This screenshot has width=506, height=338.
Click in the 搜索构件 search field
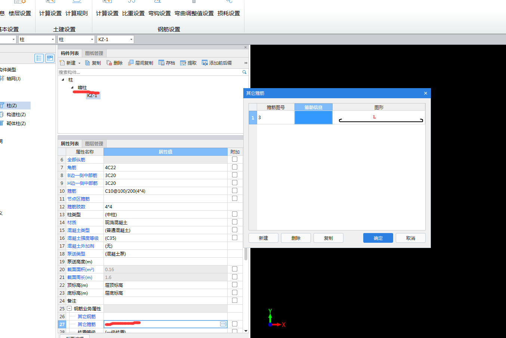coord(149,72)
